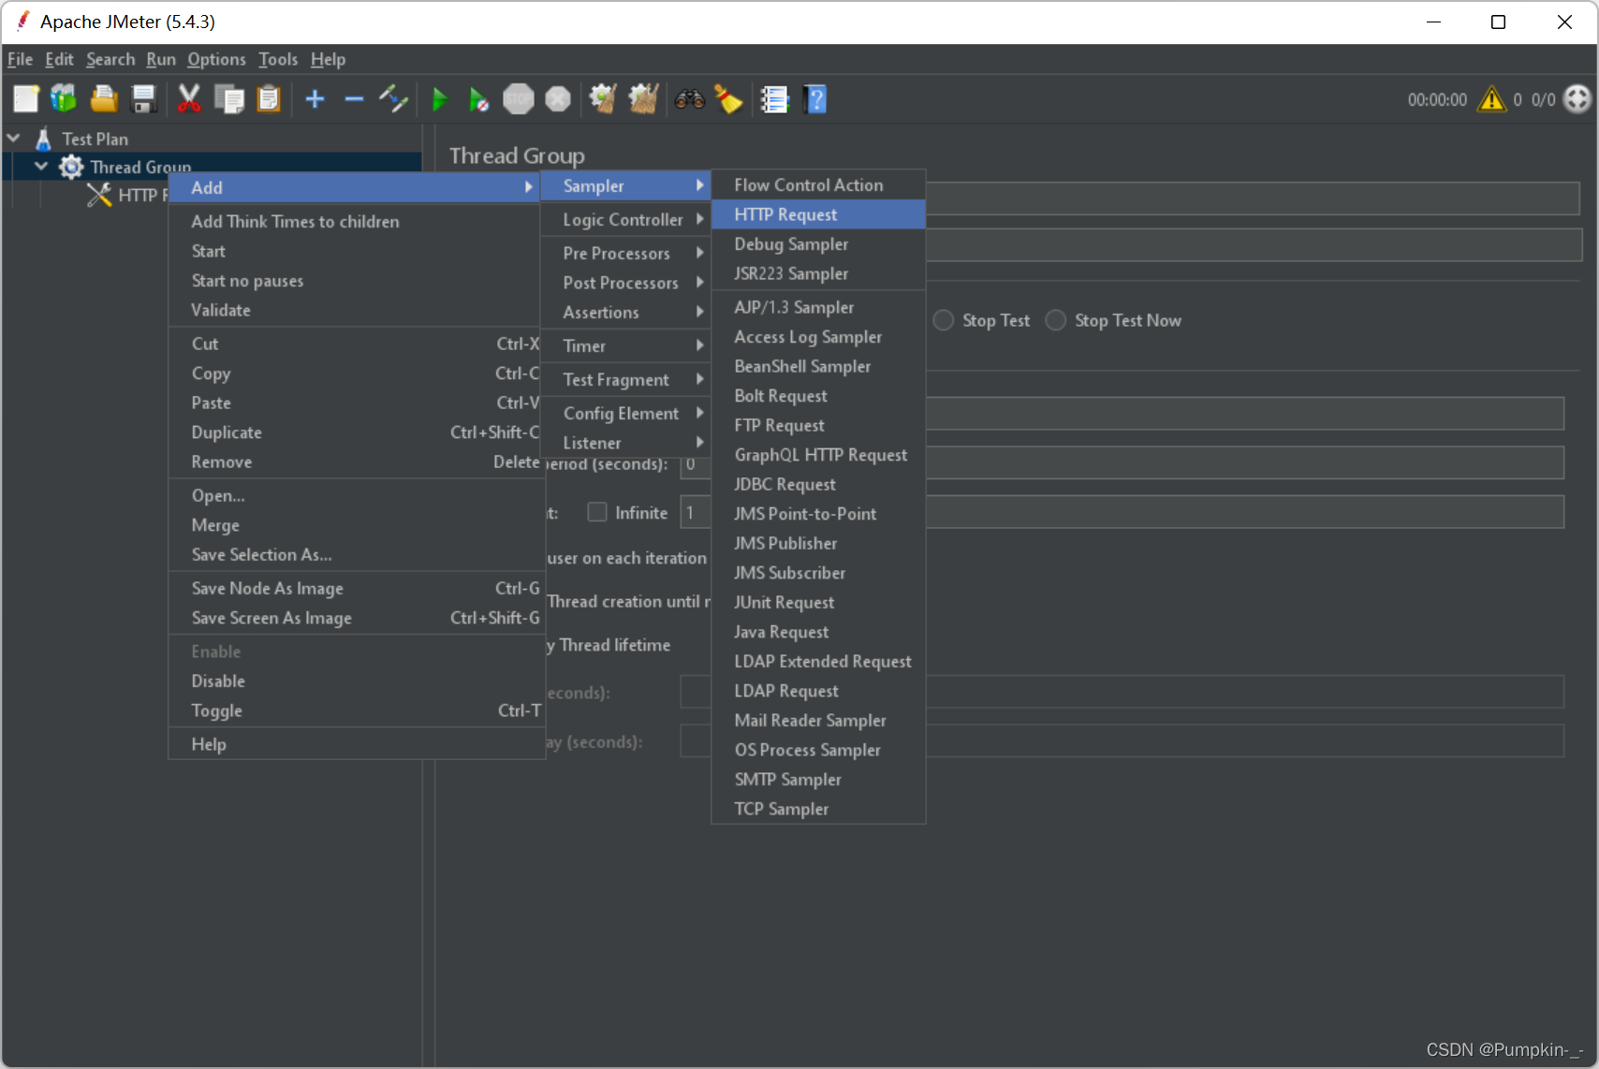This screenshot has height=1069, width=1599.
Task: Choose Remove from the context menu
Action: click(x=356, y=462)
